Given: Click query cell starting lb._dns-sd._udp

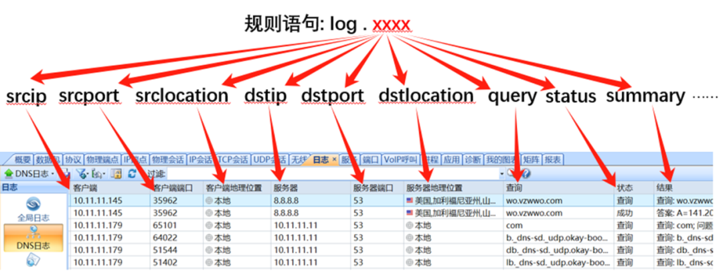Looking at the screenshot, I should (558, 262).
